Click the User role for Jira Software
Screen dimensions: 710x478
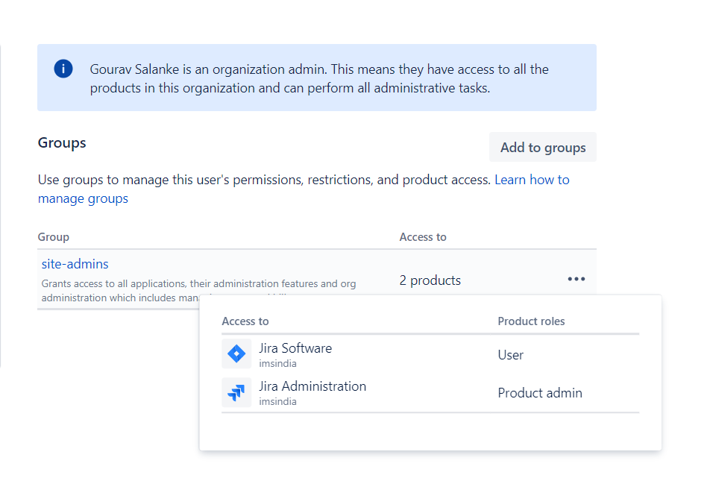pyautogui.click(x=511, y=355)
